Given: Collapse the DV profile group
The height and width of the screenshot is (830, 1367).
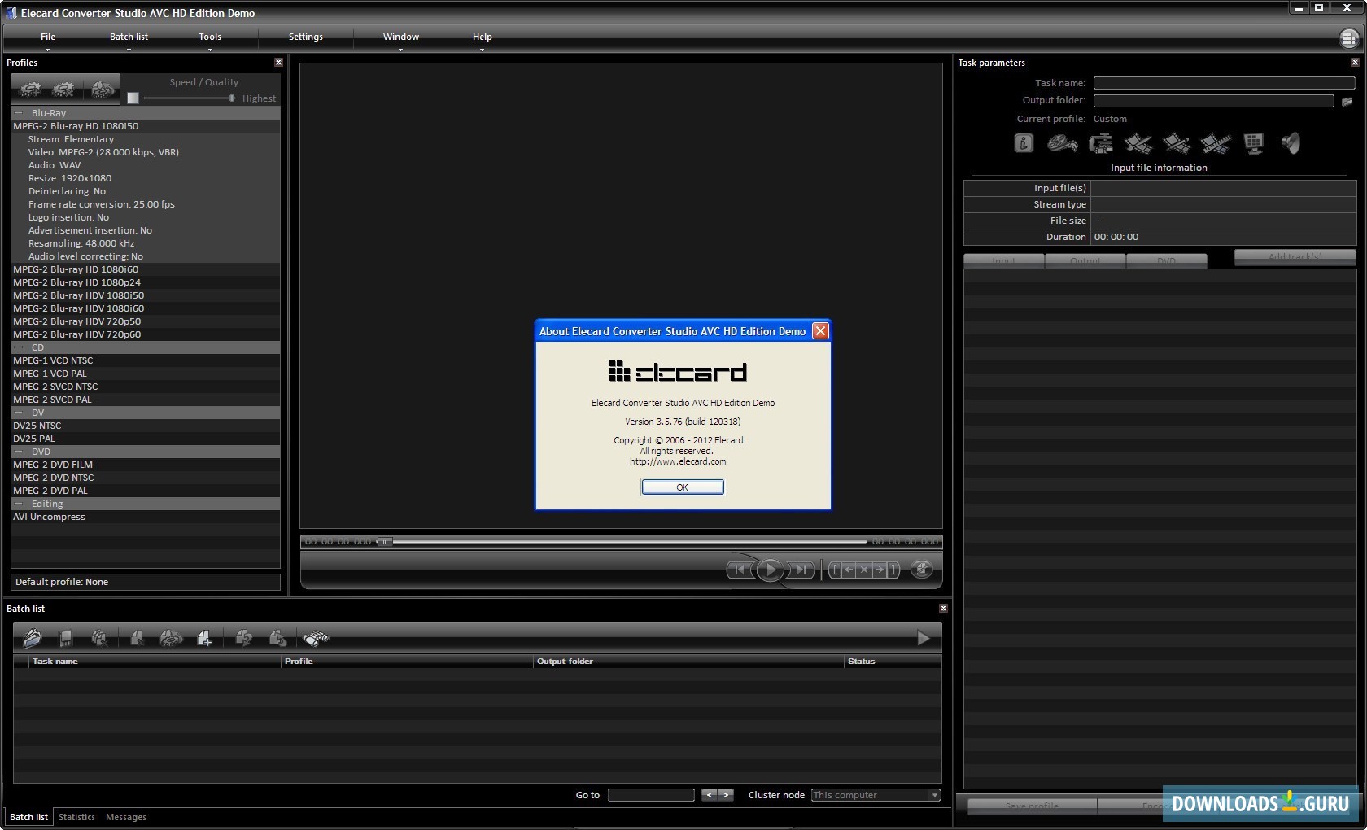Looking at the screenshot, I should coord(18,413).
